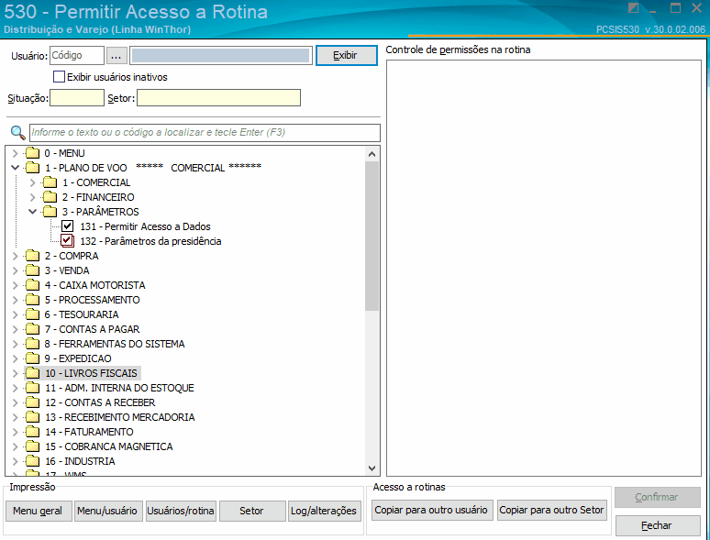Click folder icon of 12 - CONTAS A RECEBER
The image size is (710, 540).
(33, 402)
